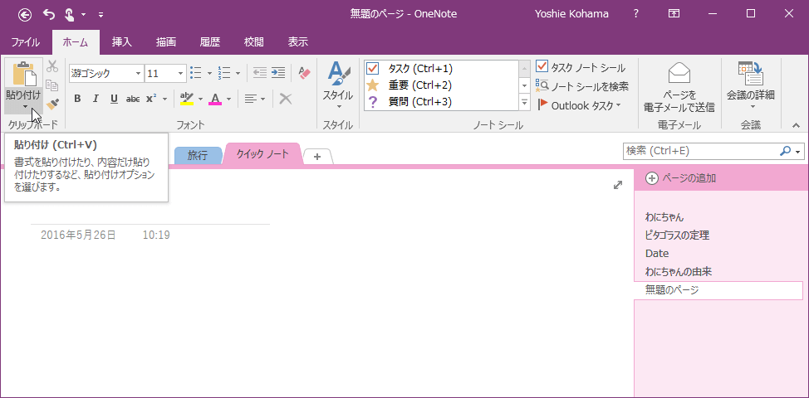Click the page date 2016年5月26日
Screen dimensions: 809x398
pyautogui.click(x=78, y=235)
